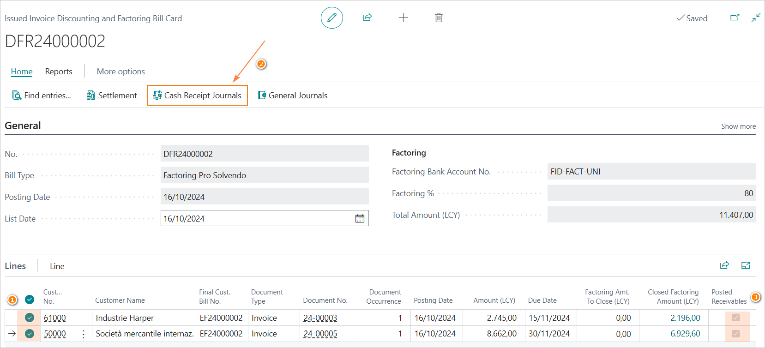Click the share icon in header
The height and width of the screenshot is (348, 765).
367,18
